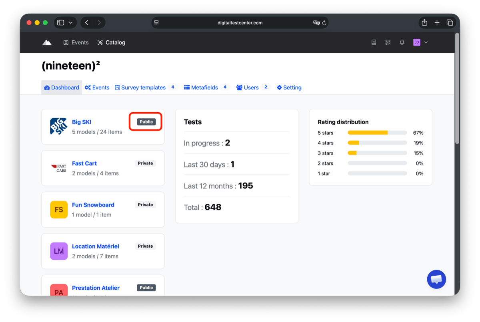480x322 pixels.
Task: Click the 5 stars rating bar
Action: tap(377, 133)
